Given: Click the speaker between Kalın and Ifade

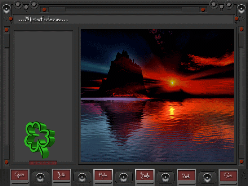Looking at the screenshot, I should pyautogui.click(x=124, y=177).
